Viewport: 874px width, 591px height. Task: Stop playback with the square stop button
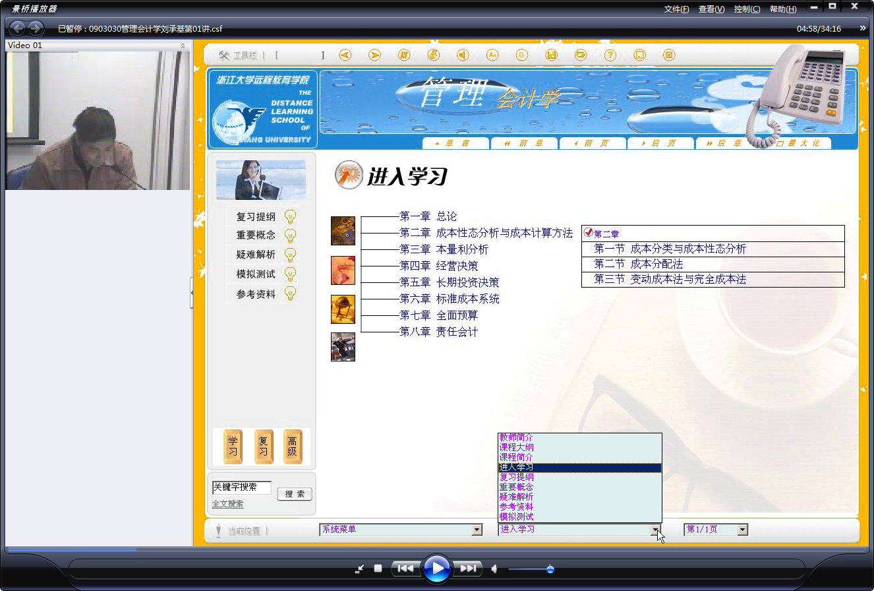378,568
